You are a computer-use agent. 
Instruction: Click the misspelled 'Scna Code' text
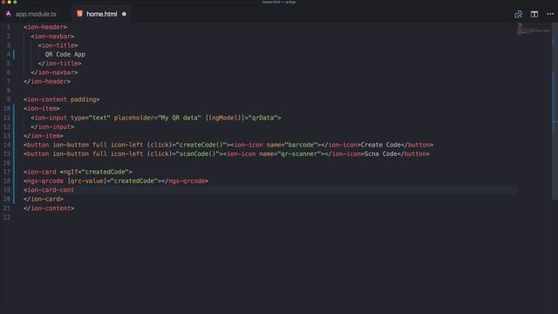381,154
